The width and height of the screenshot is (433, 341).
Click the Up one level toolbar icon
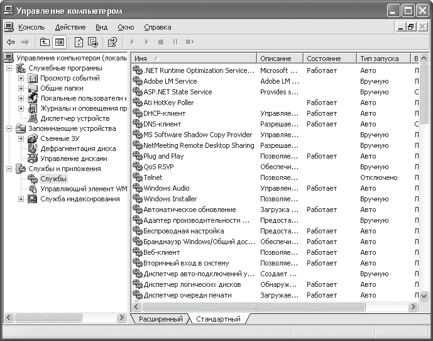(45, 42)
